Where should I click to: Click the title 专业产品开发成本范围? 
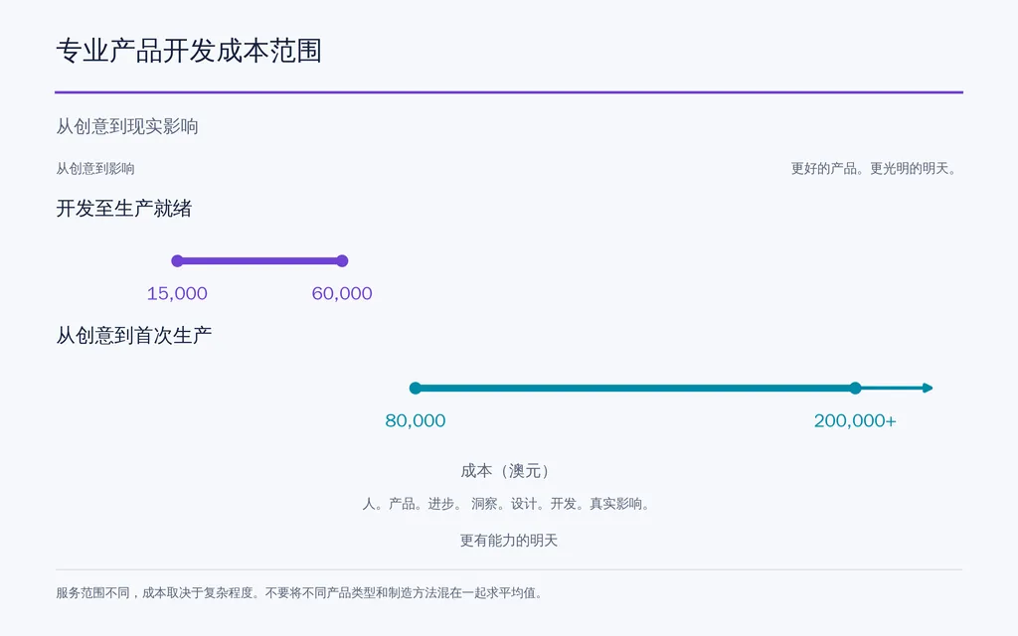189,51
